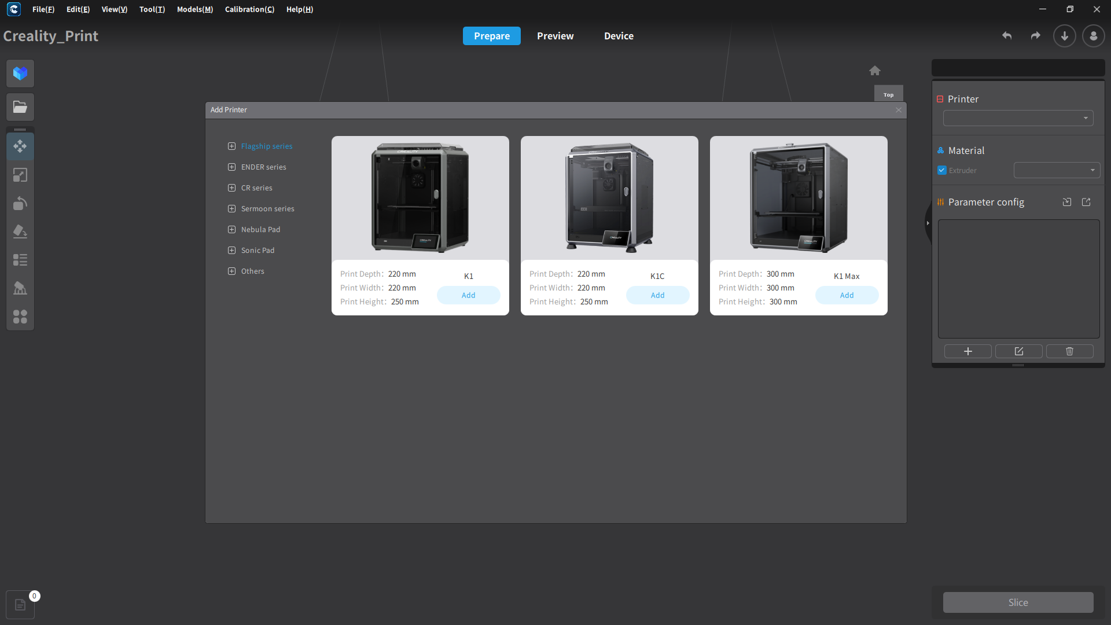This screenshot has width=1111, height=625.
Task: Click the Slice button
Action: (x=1018, y=602)
